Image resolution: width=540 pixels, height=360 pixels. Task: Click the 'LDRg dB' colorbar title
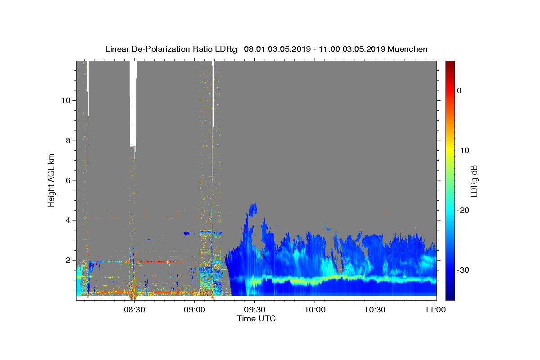(474, 180)
